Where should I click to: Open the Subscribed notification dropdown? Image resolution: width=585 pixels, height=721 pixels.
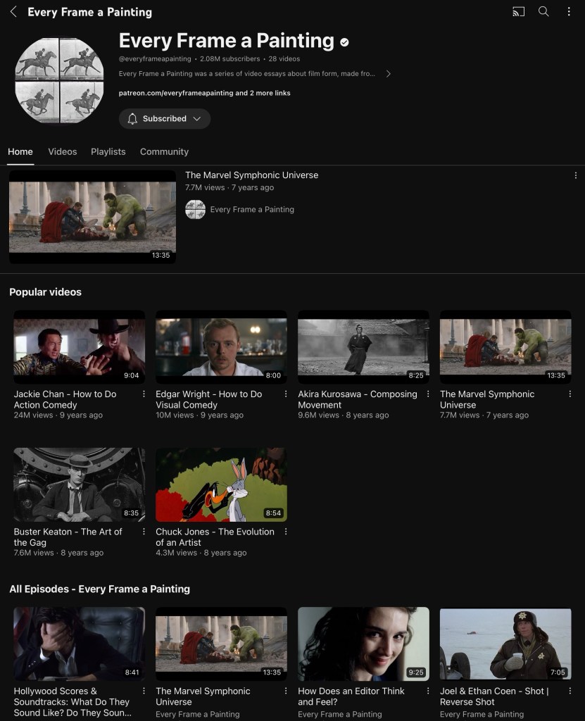164,119
